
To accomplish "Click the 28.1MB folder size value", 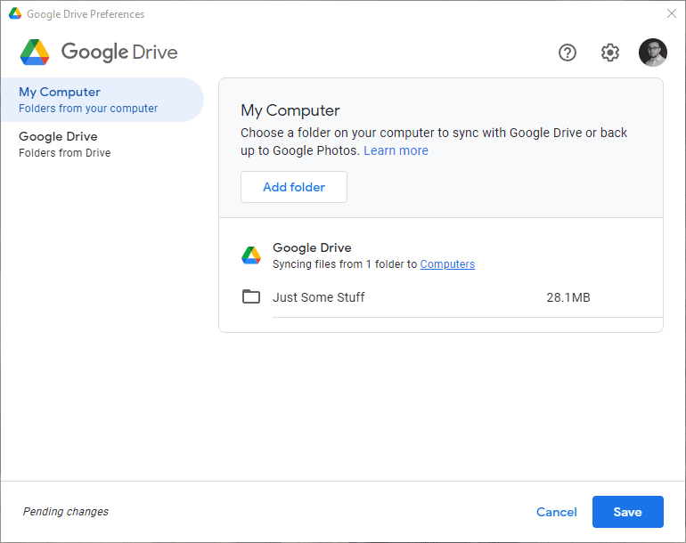I will pyautogui.click(x=568, y=297).
